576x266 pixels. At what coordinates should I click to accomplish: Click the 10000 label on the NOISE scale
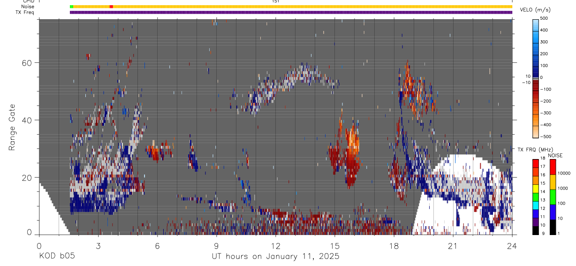click(564, 173)
